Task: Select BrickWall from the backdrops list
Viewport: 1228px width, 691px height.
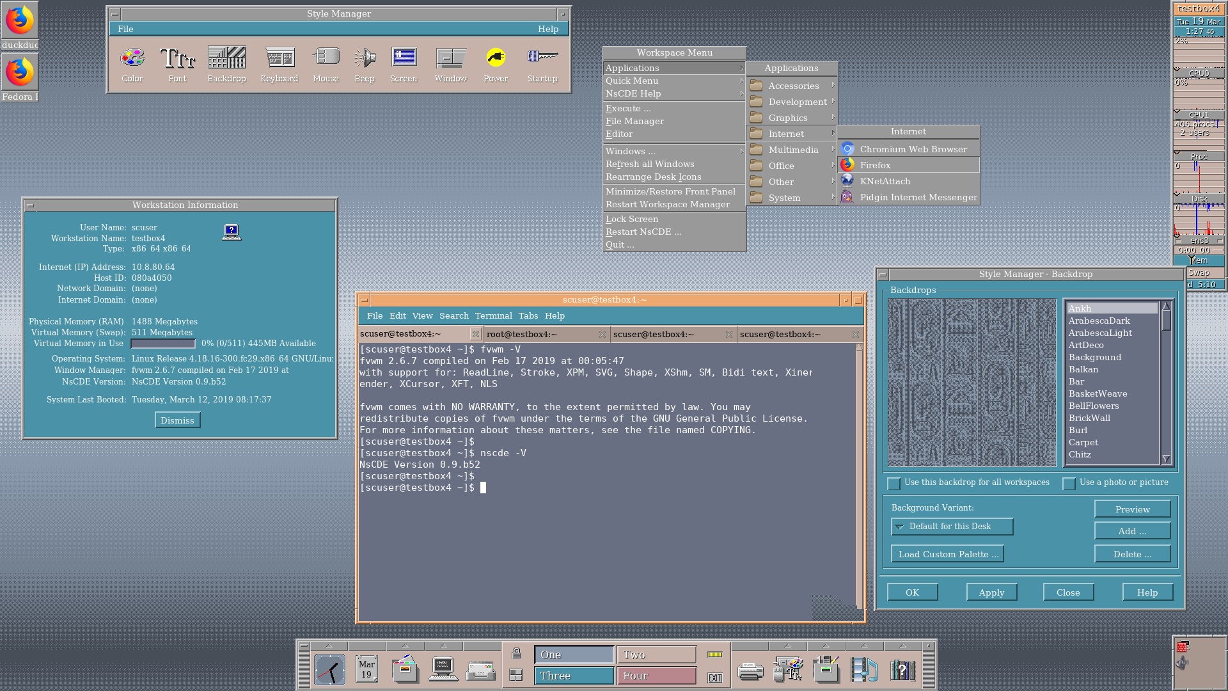Action: [1089, 418]
